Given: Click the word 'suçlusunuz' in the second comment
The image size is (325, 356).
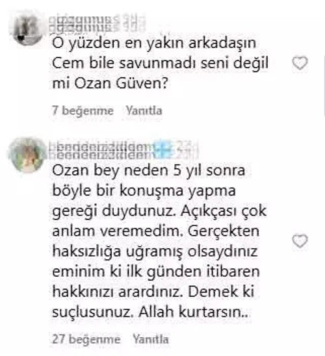Looking at the screenshot, I should tap(93, 312).
